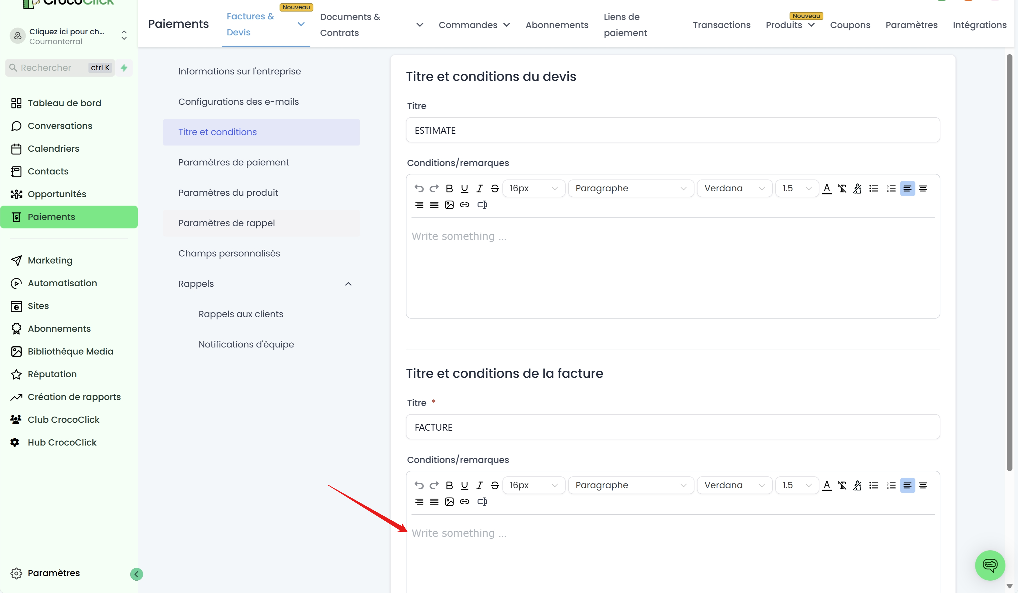The width and height of the screenshot is (1018, 593).
Task: Select the Liens de paiement tab
Action: click(625, 25)
